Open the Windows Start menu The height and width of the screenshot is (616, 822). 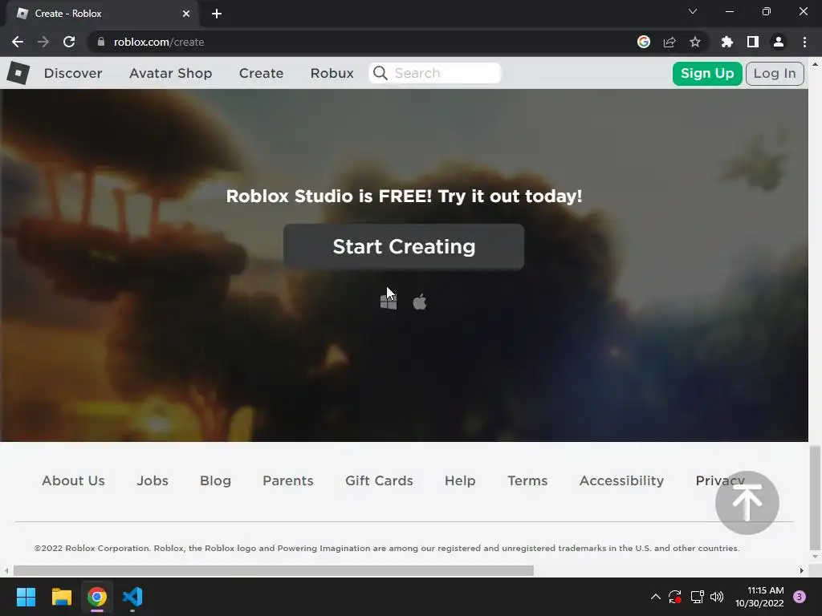coord(26,597)
